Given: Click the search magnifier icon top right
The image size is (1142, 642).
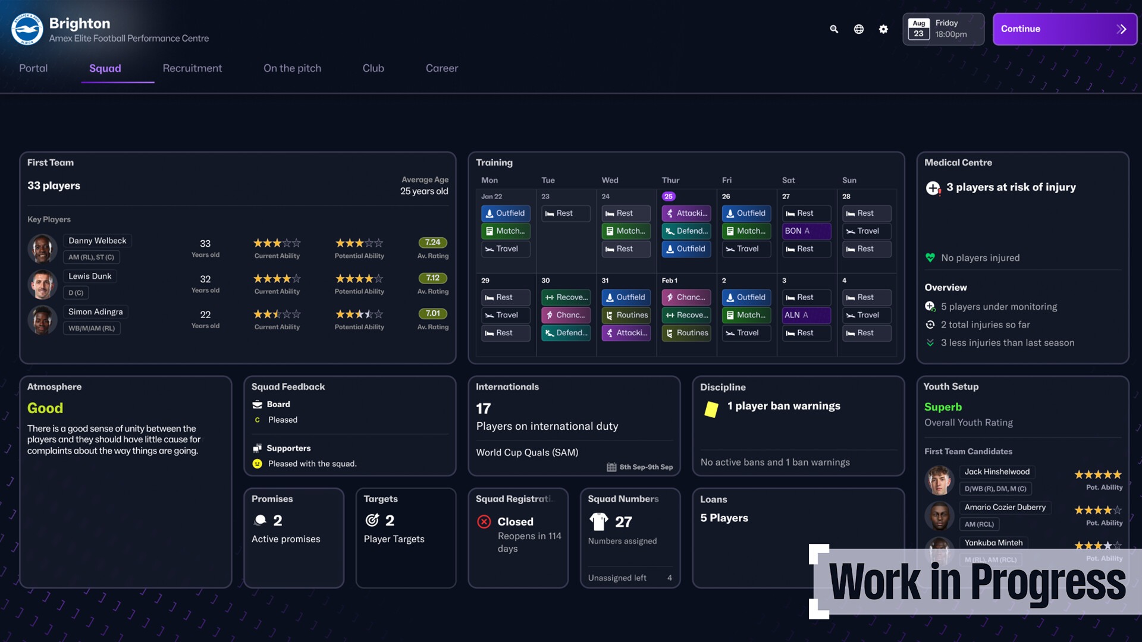Looking at the screenshot, I should [834, 29].
